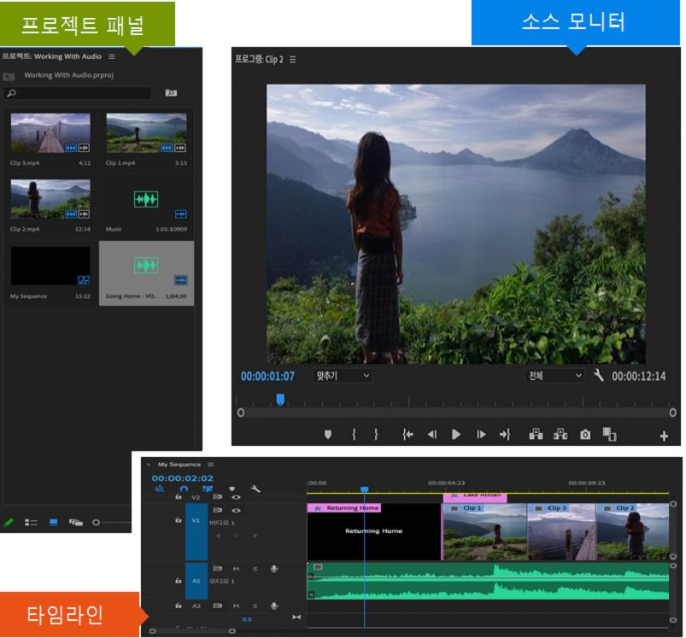Viewport: 686px width, 638px height.
Task: Toggle timeline snap magnet
Action: click(x=185, y=489)
